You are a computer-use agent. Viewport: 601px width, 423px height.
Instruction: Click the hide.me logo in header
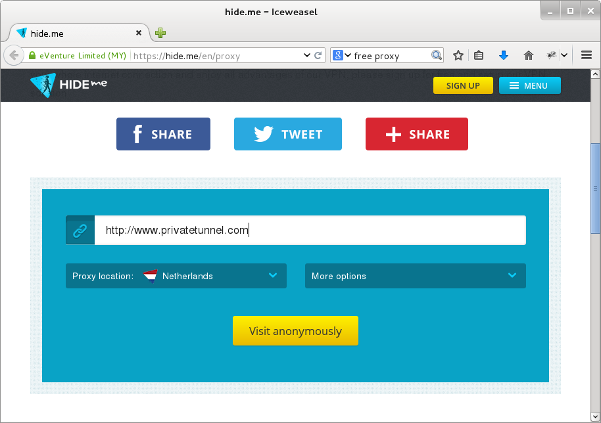click(x=69, y=85)
